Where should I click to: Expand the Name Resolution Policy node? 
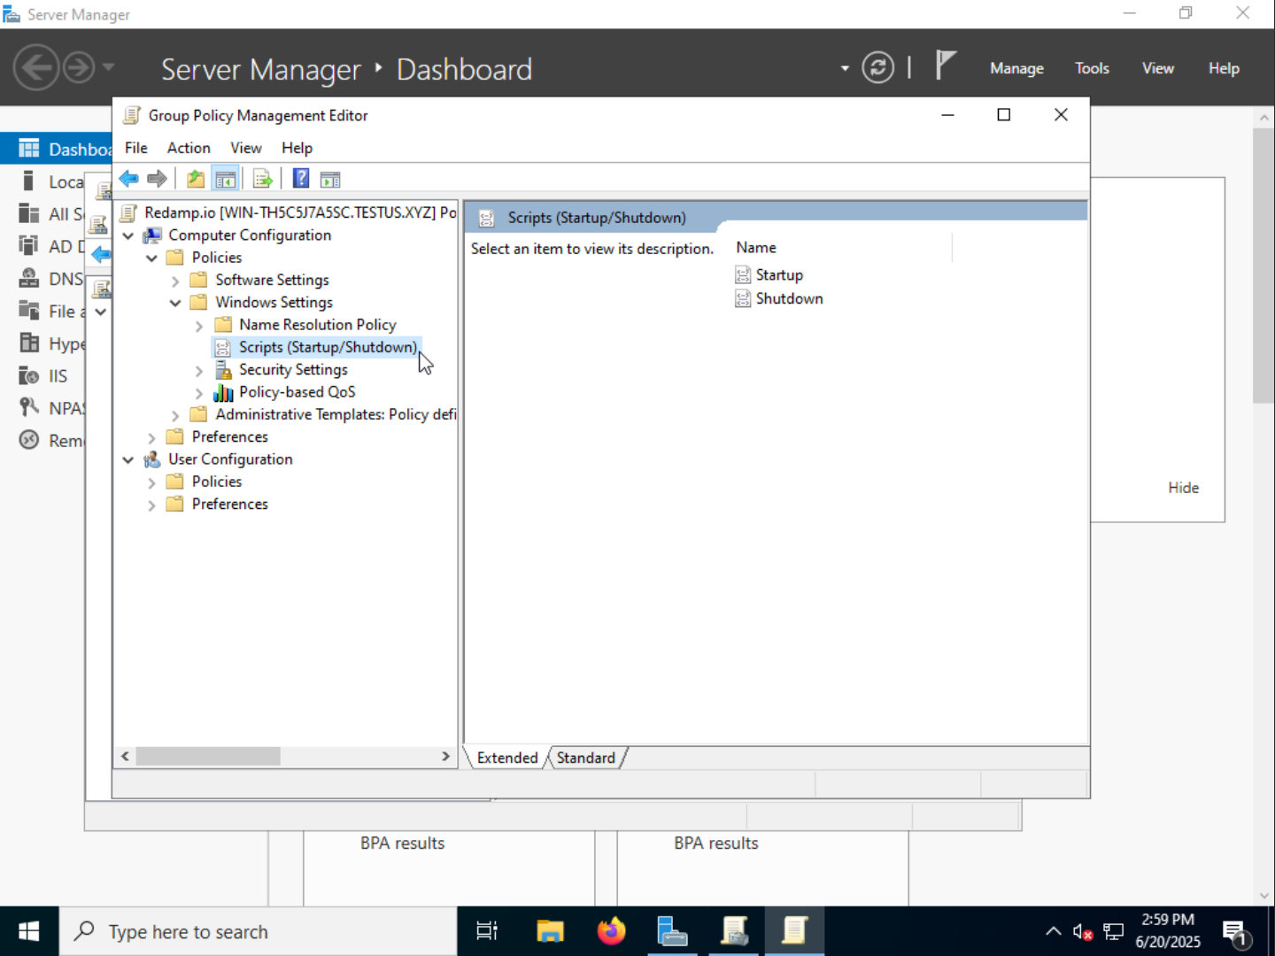(x=199, y=326)
